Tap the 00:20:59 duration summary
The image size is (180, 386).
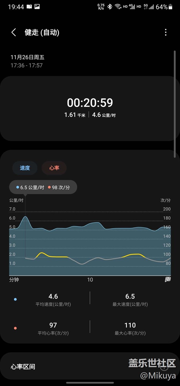click(90, 103)
